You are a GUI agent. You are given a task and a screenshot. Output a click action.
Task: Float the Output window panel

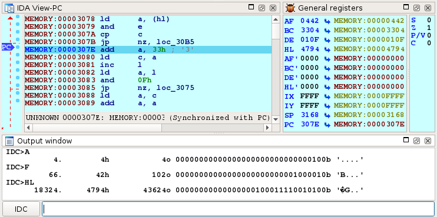pyautogui.click(x=416, y=141)
